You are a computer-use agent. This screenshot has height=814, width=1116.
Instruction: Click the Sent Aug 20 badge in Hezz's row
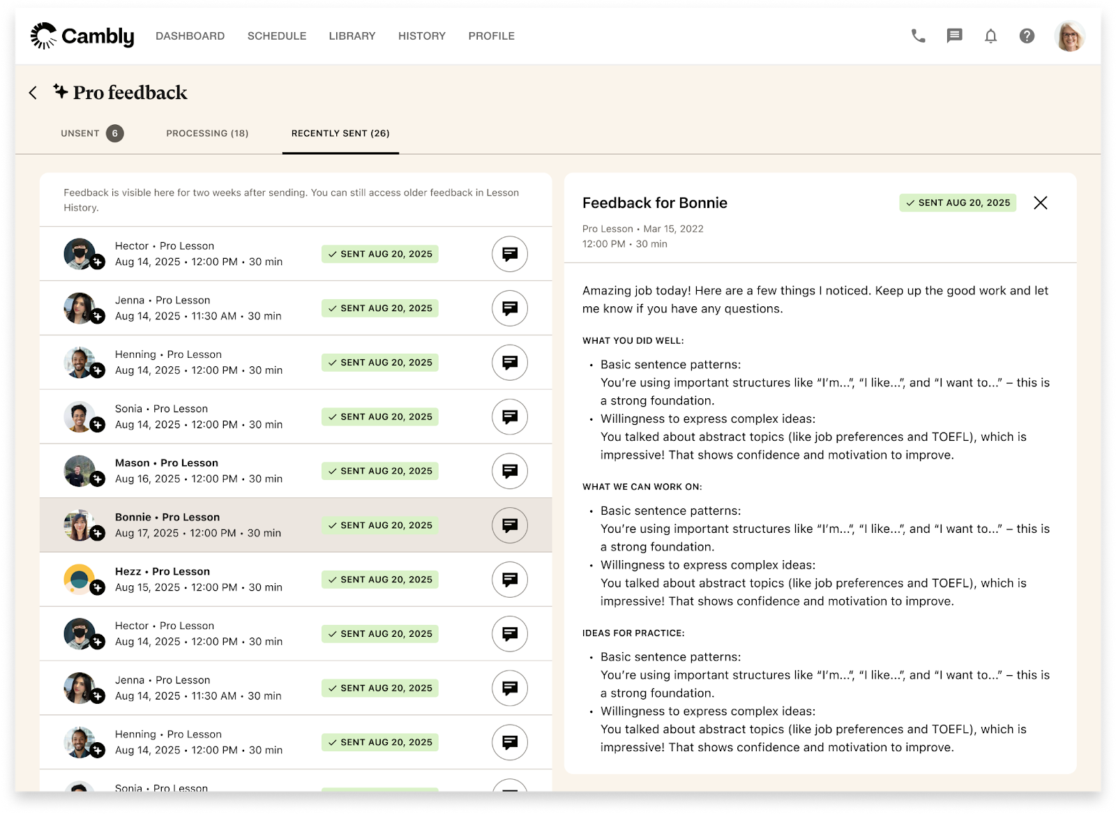(380, 580)
